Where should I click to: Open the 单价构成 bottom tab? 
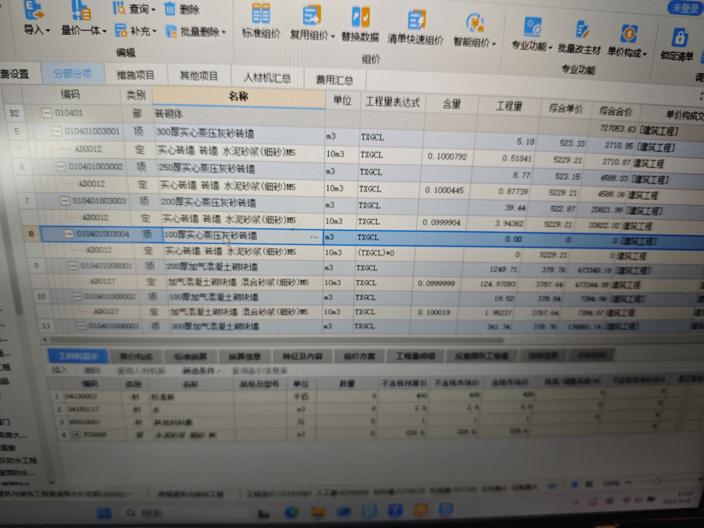(x=136, y=356)
